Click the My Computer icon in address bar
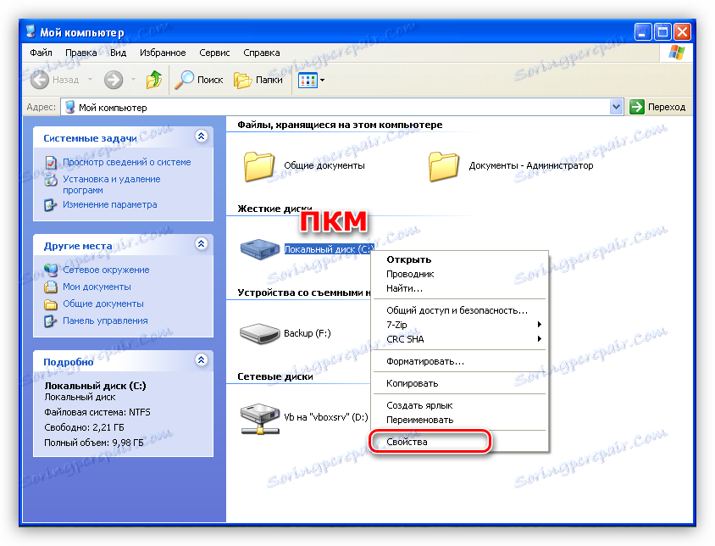Screen dimensions: 715x546 coord(69,108)
